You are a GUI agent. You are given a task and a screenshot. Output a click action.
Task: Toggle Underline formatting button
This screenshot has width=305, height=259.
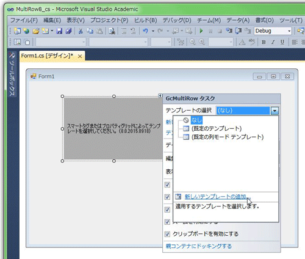282,42
